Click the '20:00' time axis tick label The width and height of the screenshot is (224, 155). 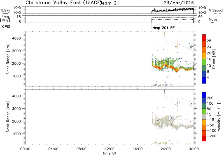point(165,149)
